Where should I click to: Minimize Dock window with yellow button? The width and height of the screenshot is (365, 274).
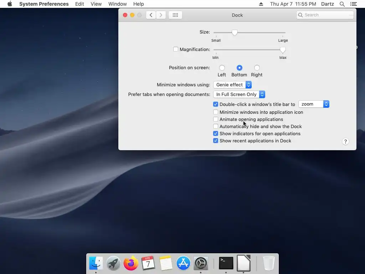(x=132, y=15)
